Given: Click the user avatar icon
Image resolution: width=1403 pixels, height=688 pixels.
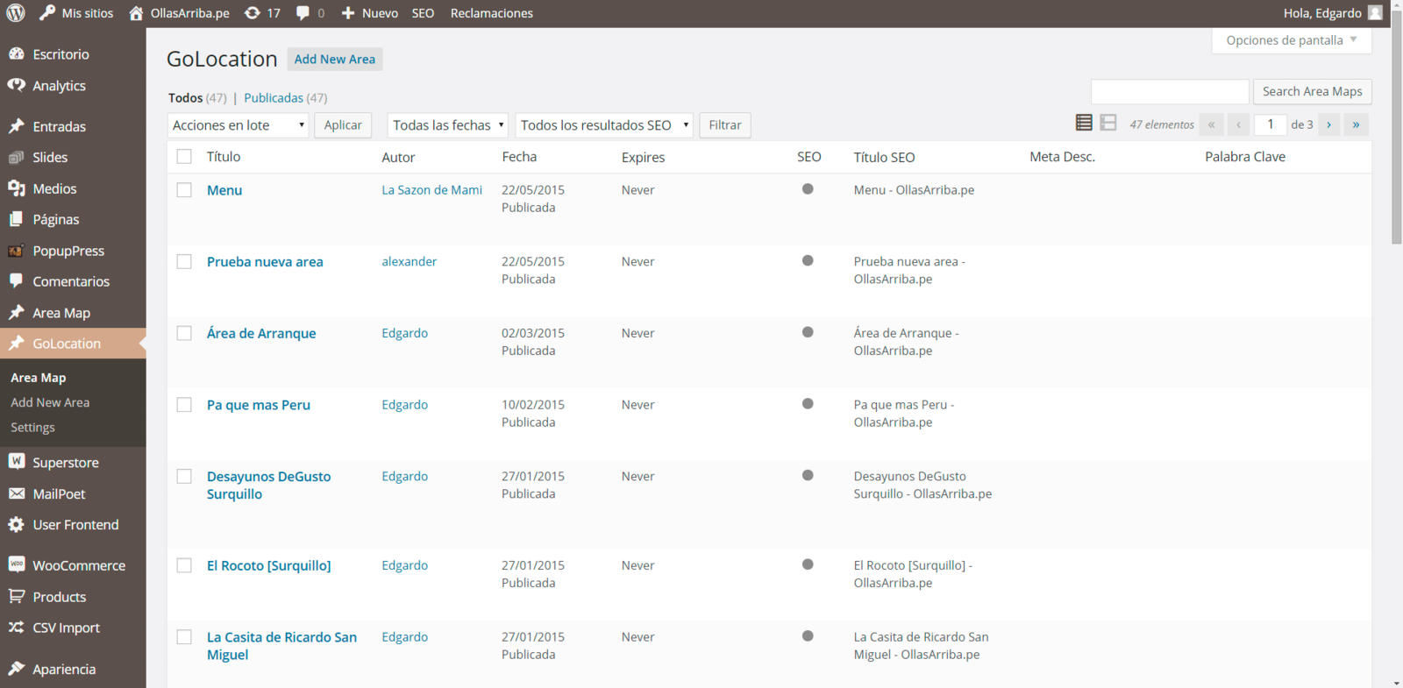Looking at the screenshot, I should [x=1375, y=13].
